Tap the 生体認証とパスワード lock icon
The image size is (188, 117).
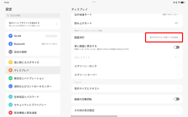10,97
